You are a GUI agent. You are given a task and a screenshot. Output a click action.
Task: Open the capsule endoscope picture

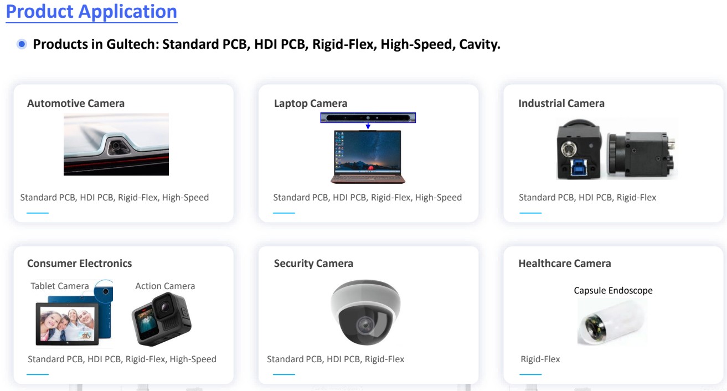coord(612,322)
